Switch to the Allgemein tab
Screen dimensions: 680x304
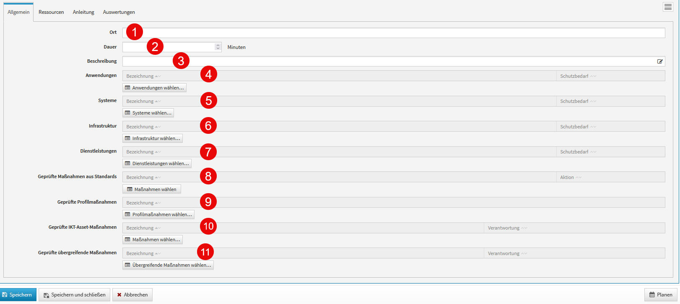18,12
